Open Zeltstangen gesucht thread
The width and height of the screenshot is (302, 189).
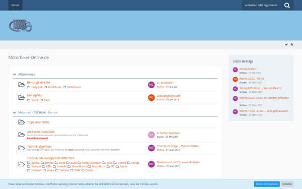point(169,96)
